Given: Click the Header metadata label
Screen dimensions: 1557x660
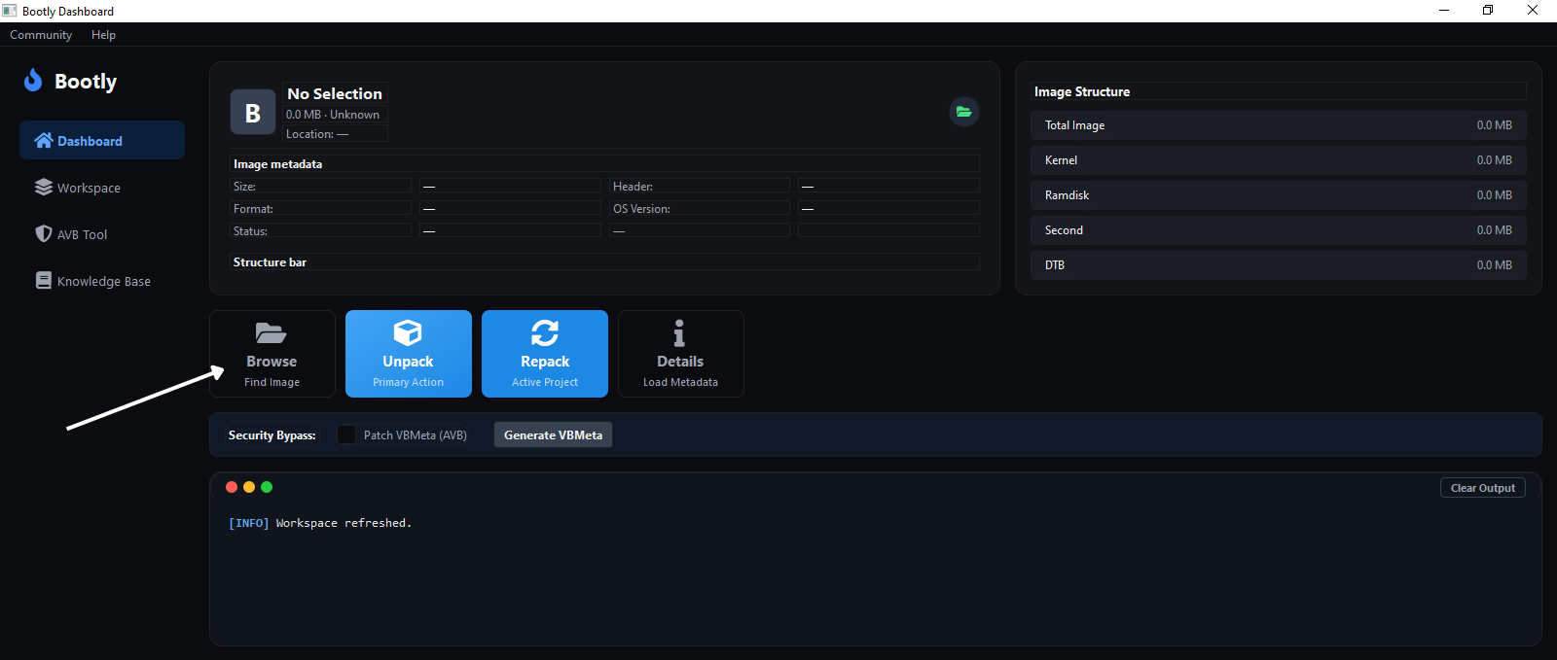Looking at the screenshot, I should coord(633,186).
